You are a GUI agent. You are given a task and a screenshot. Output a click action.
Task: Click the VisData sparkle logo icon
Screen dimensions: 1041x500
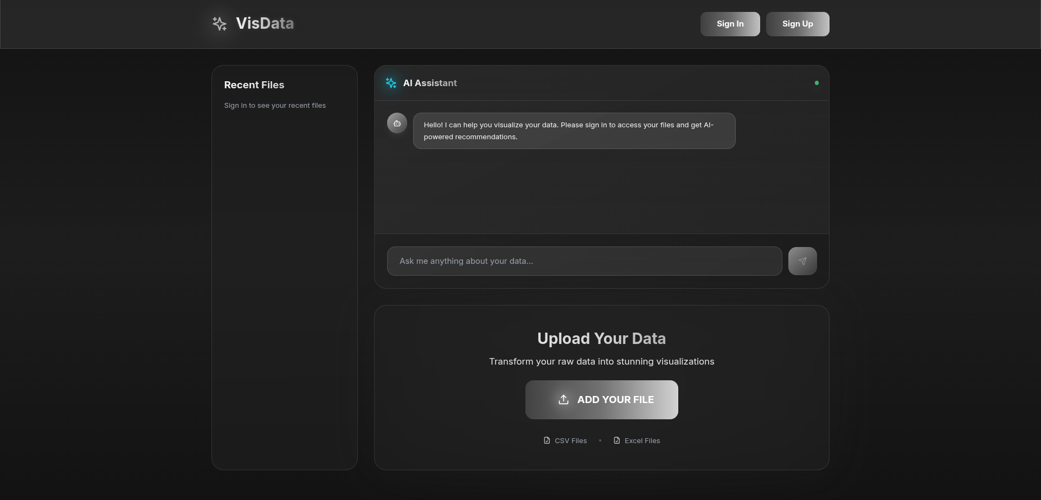pos(220,24)
